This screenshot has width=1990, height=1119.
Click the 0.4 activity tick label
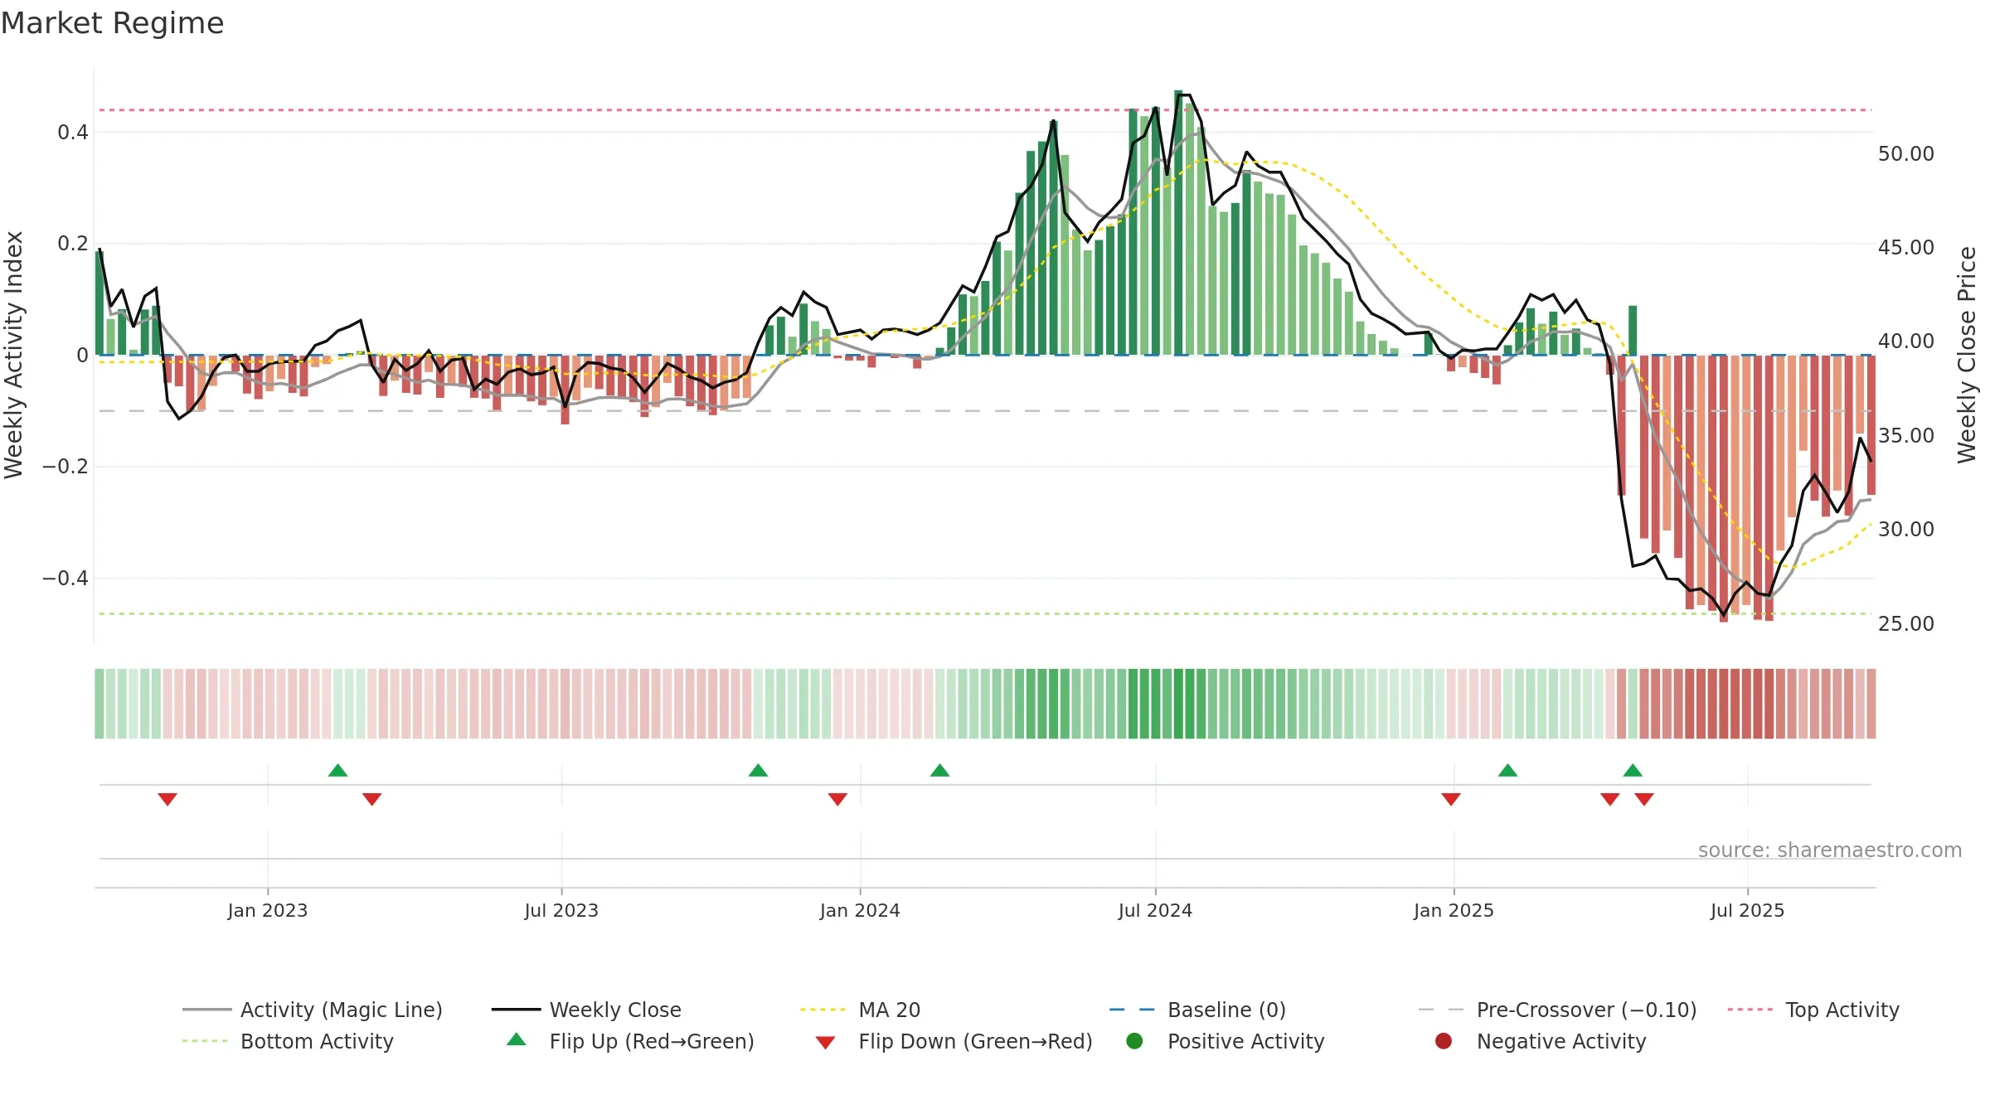tap(72, 132)
